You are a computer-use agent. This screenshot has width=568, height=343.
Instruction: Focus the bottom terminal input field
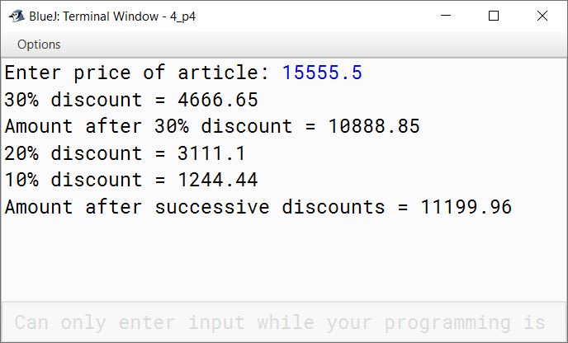tap(284, 322)
